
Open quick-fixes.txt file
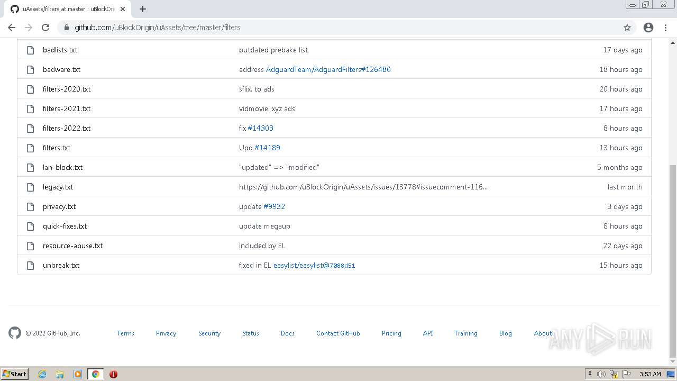(x=65, y=226)
